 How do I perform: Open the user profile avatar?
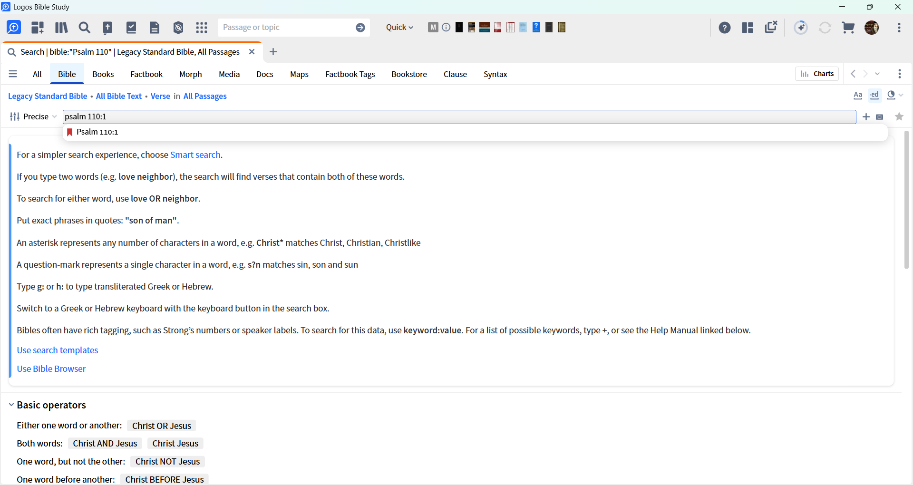point(872,28)
